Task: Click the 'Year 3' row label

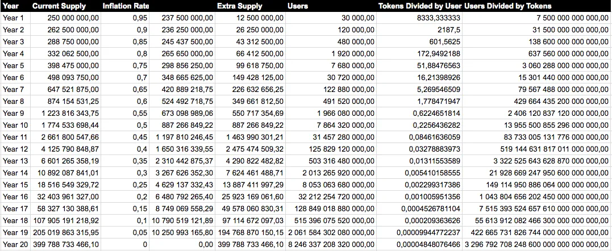Action: [15, 41]
